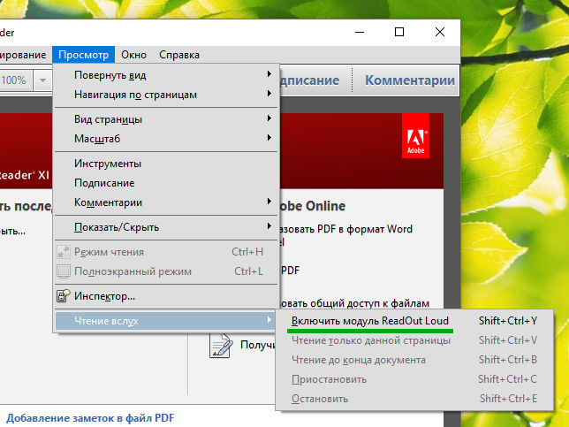Image resolution: width=569 pixels, height=427 pixels.
Task: Choose Полноэкранный режим menu item
Action: coord(167,271)
